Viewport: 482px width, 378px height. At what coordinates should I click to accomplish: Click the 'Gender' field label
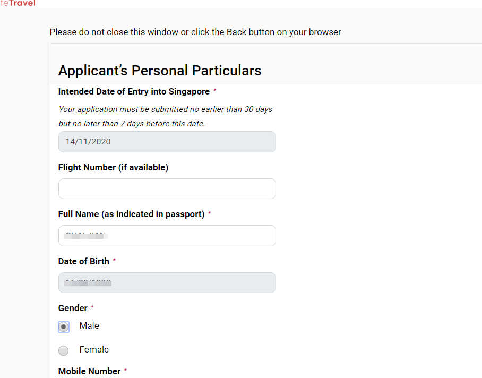tap(73, 308)
